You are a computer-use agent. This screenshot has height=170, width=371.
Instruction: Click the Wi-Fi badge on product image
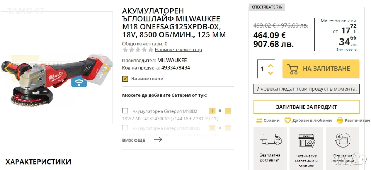(79, 82)
